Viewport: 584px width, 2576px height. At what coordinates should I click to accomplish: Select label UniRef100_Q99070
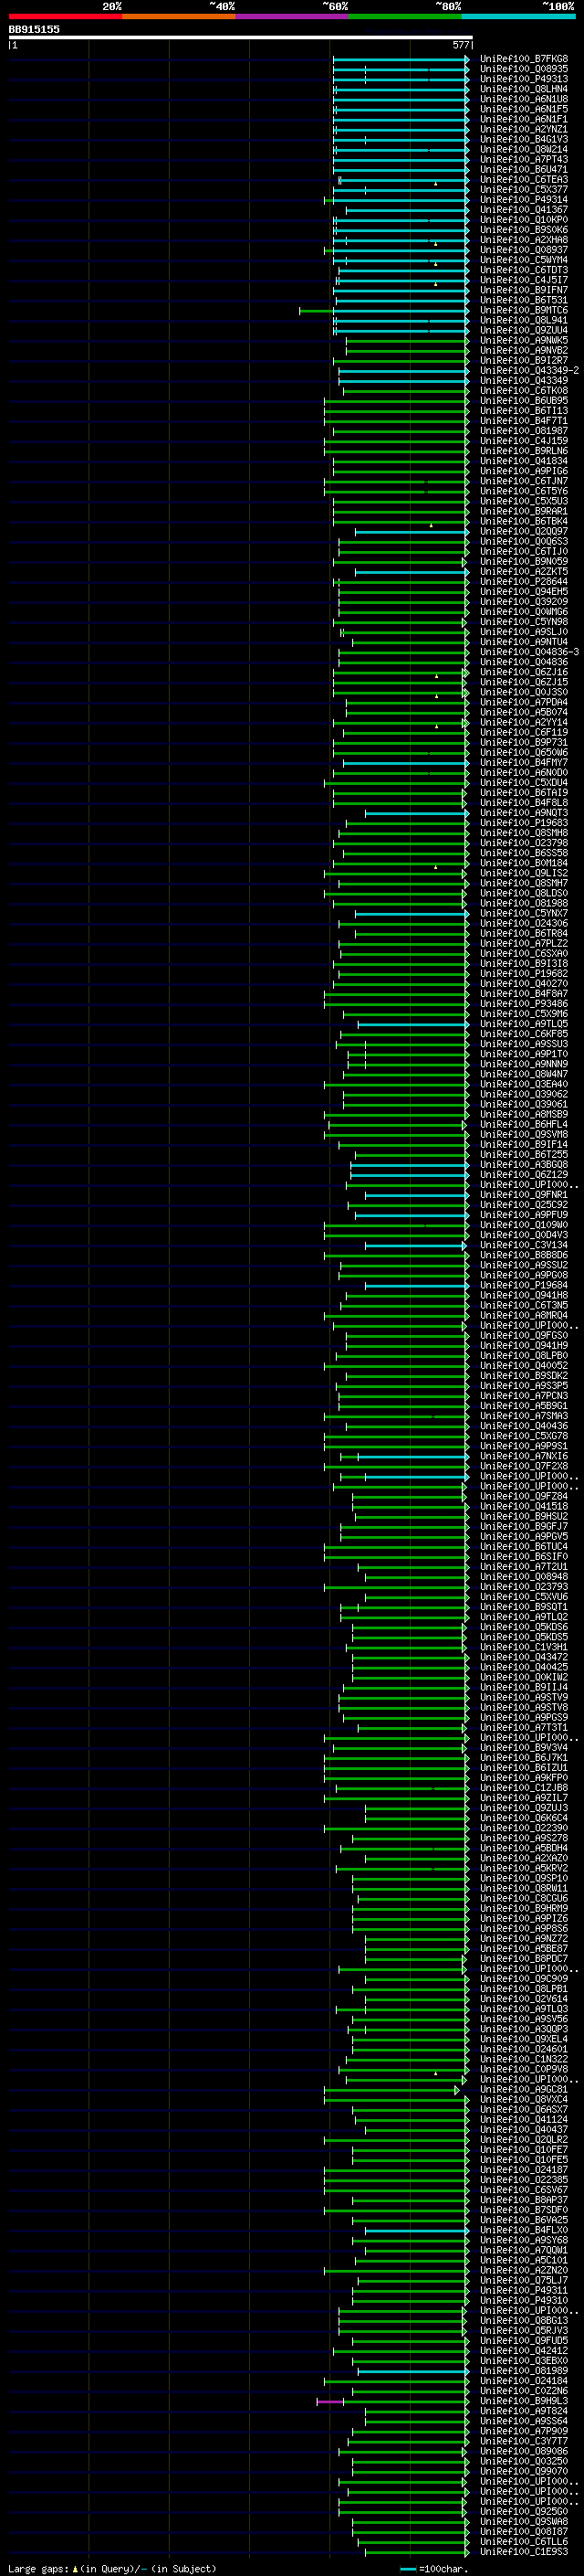(x=524, y=2470)
